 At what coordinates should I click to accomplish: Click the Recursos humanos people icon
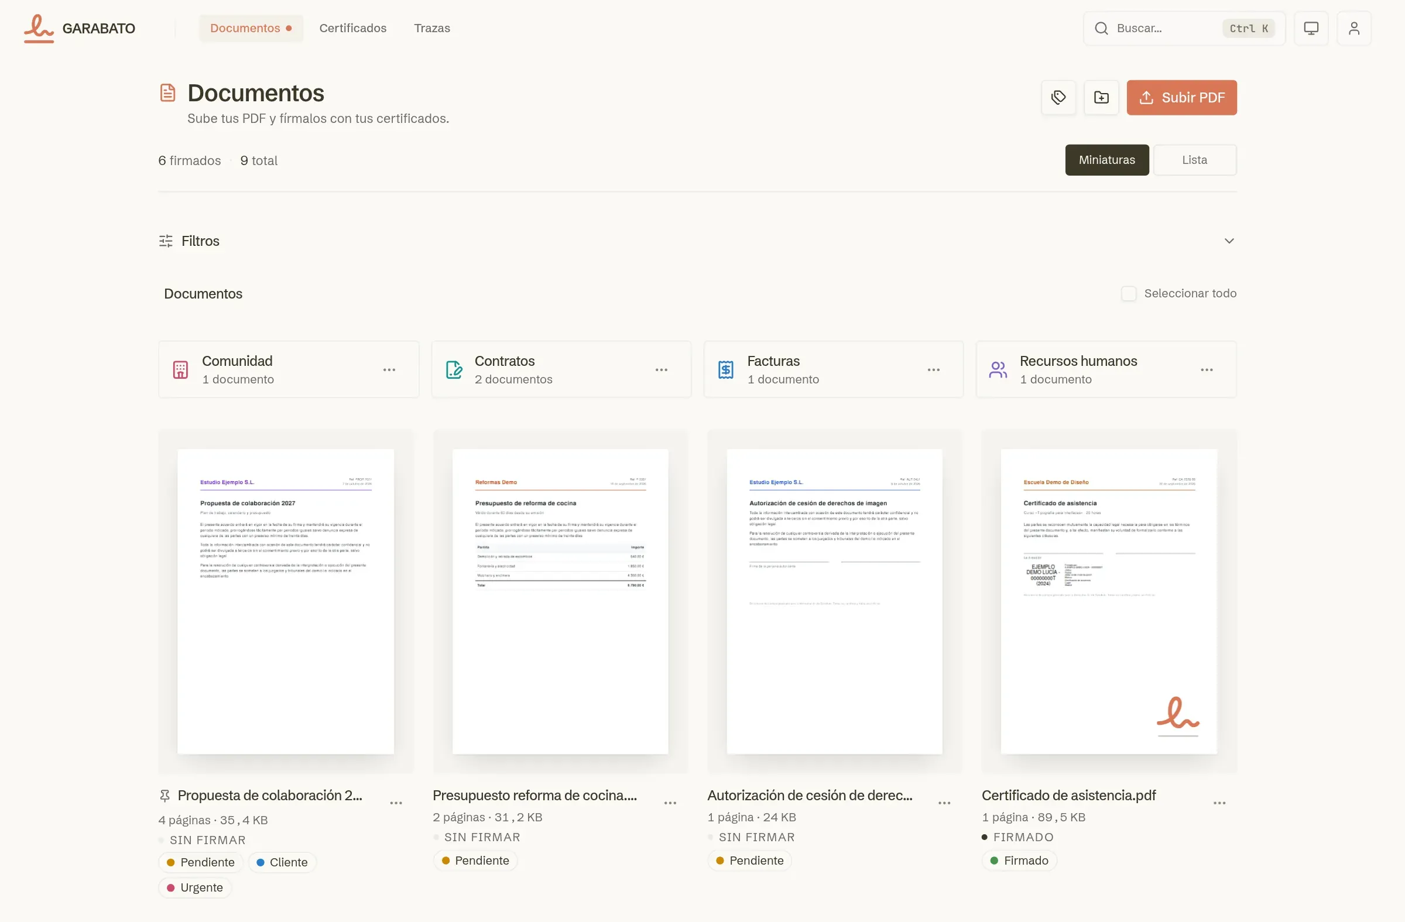(x=998, y=369)
